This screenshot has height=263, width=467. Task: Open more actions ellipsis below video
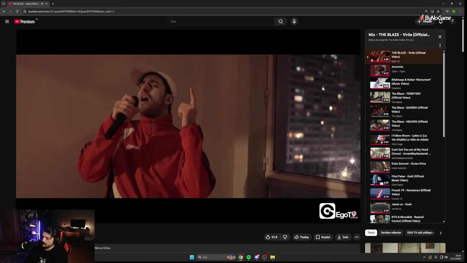tap(357, 237)
